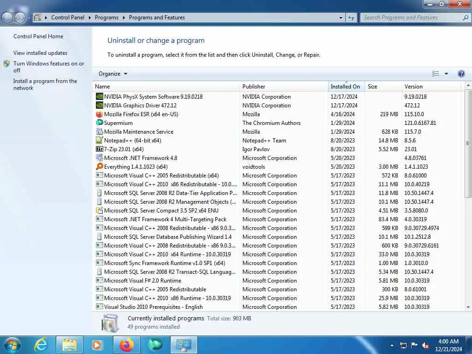The image size is (472, 354).
Task: Click the Action Center flag tray icon
Action: 414,345
